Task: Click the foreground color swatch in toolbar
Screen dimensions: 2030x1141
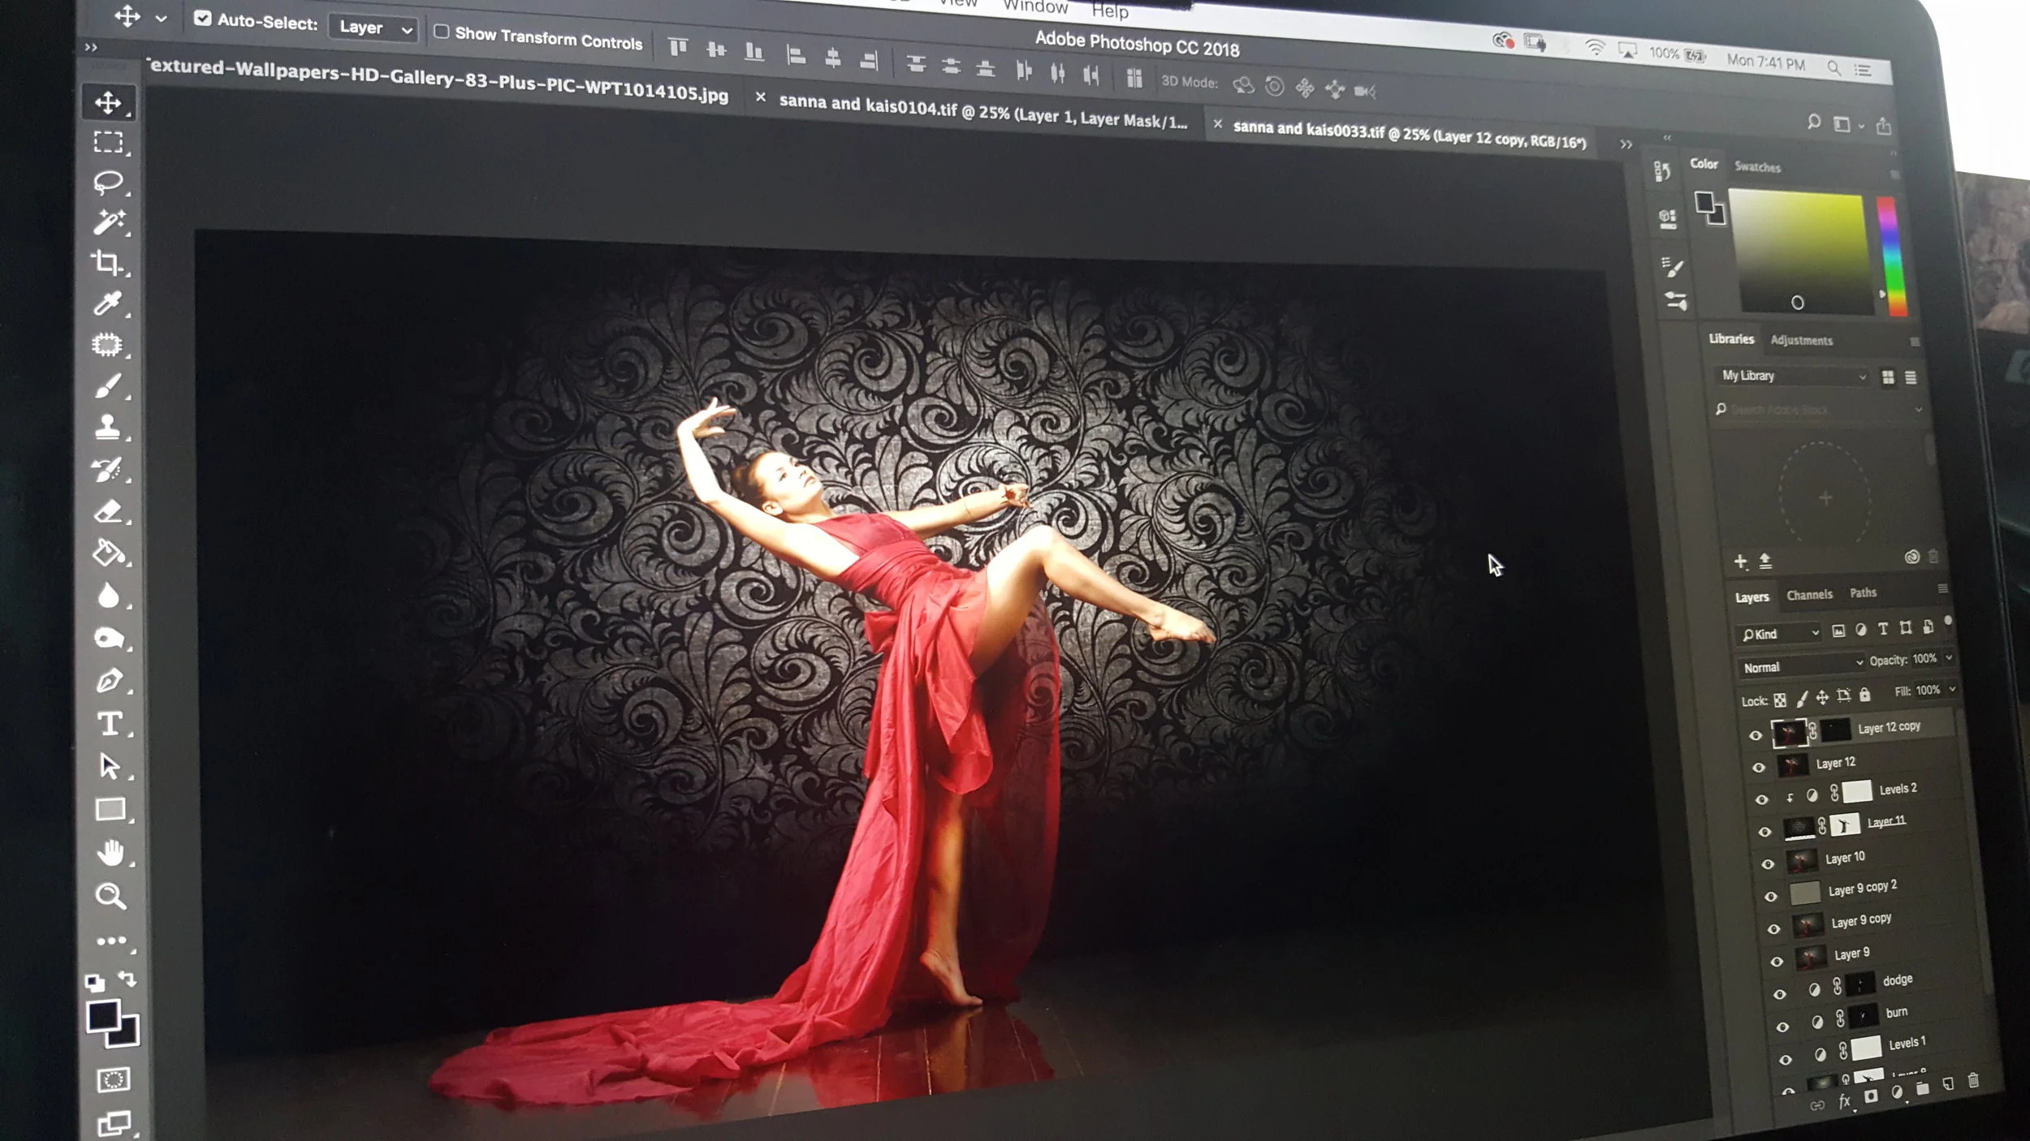Action: 103,1016
